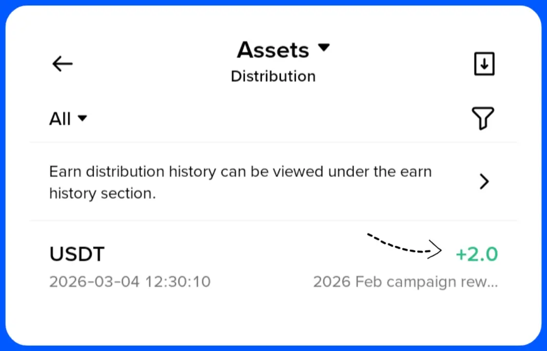Image resolution: width=547 pixels, height=351 pixels.
Task: Click the word 'Earn' starting the notice
Action: coord(65,172)
